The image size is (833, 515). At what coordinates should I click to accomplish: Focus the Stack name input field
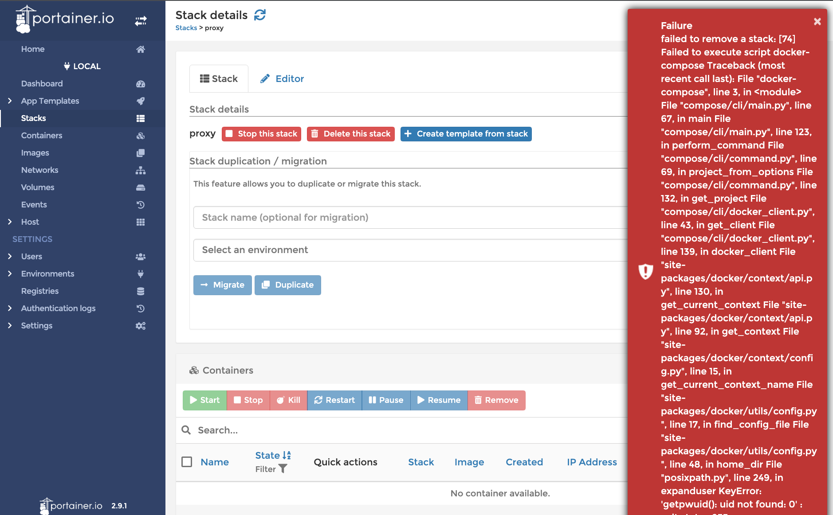[x=410, y=218]
